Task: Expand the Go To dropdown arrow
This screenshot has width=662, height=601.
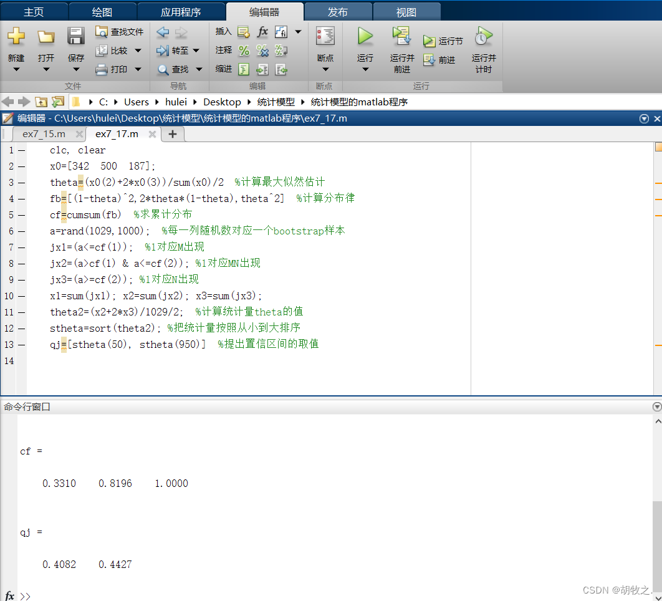Action: 196,50
